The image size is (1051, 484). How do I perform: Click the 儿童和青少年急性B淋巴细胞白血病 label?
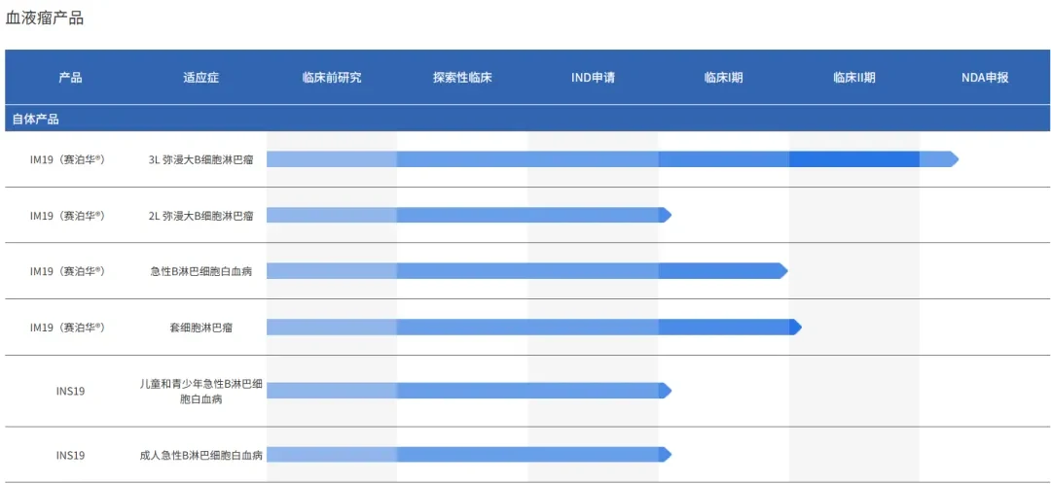pos(201,392)
